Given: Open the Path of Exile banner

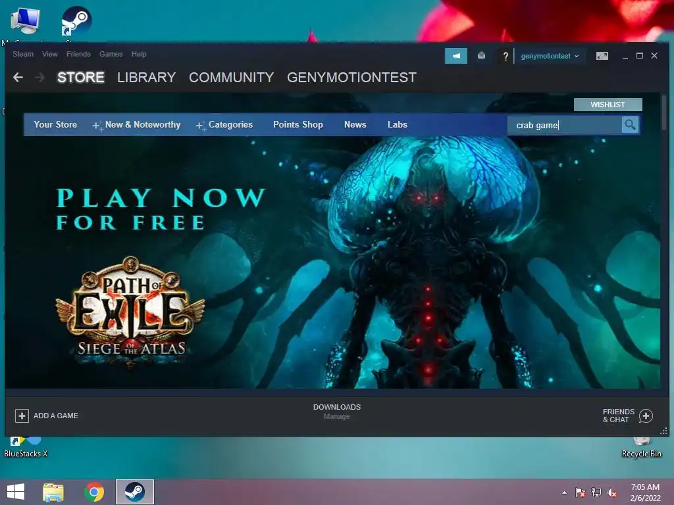Looking at the screenshot, I should tap(332, 262).
